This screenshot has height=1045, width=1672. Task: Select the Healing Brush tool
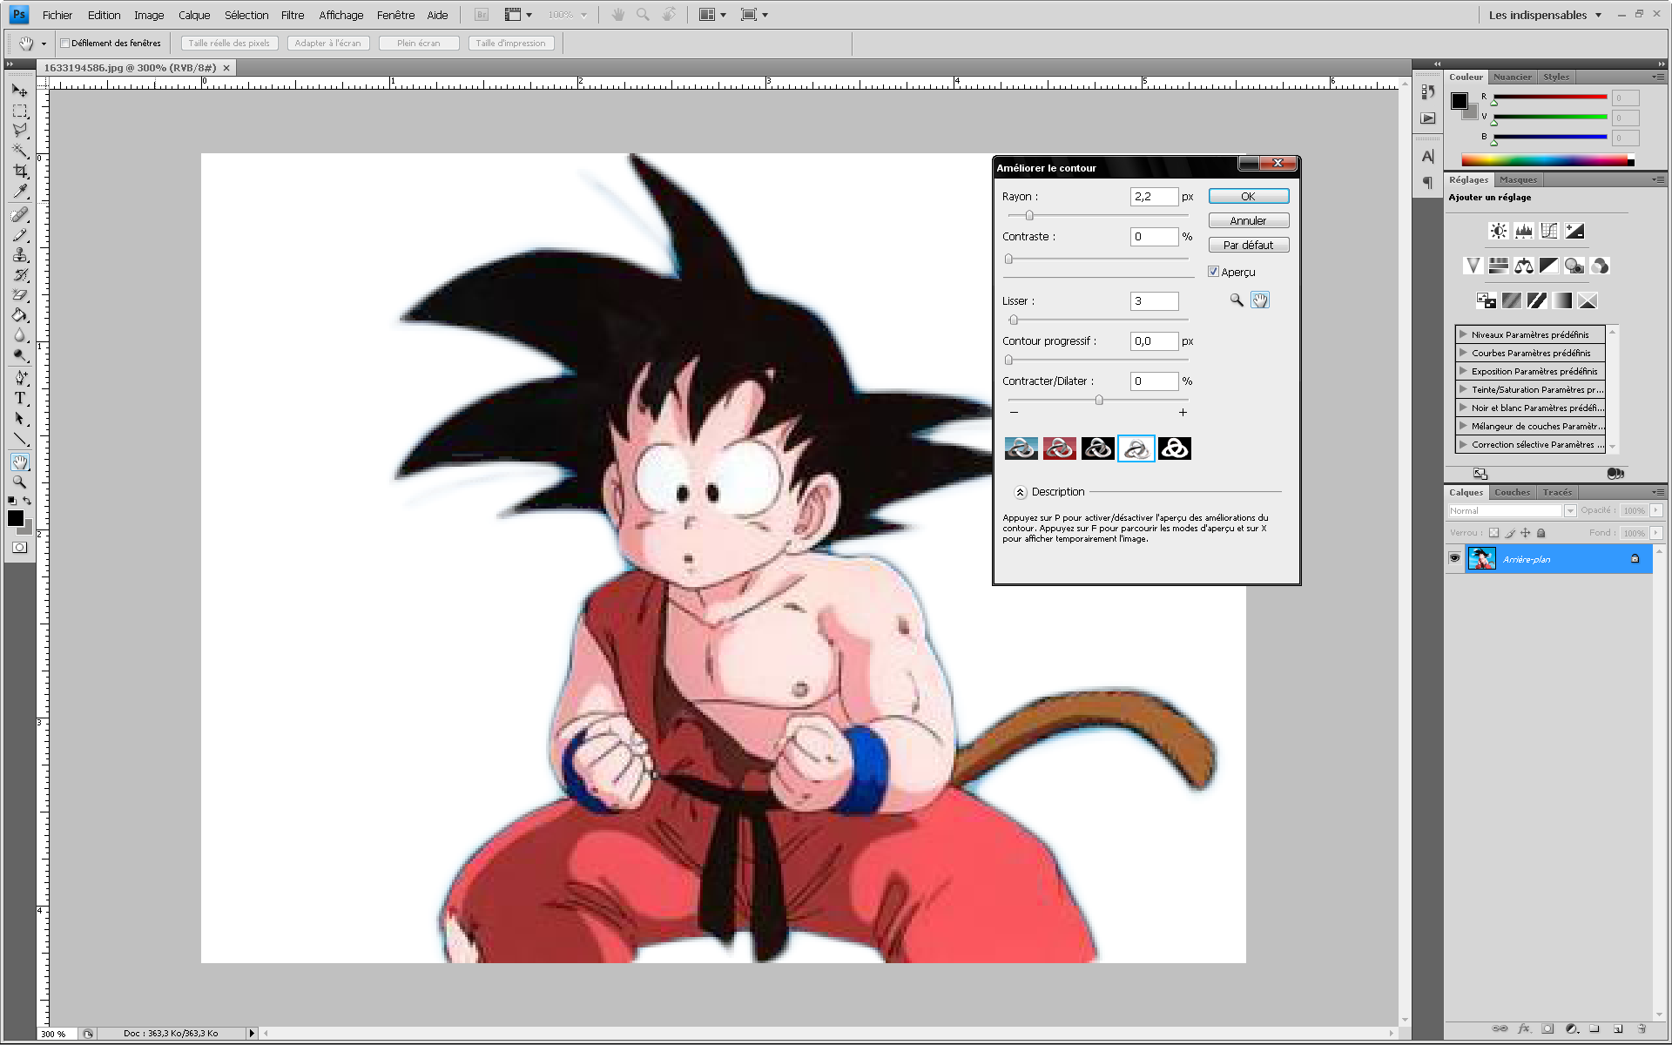tap(19, 214)
